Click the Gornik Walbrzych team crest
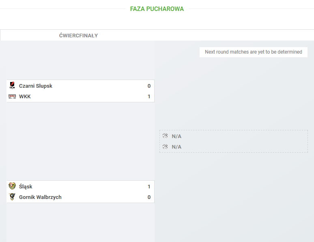The width and height of the screenshot is (314, 242). coord(12,197)
